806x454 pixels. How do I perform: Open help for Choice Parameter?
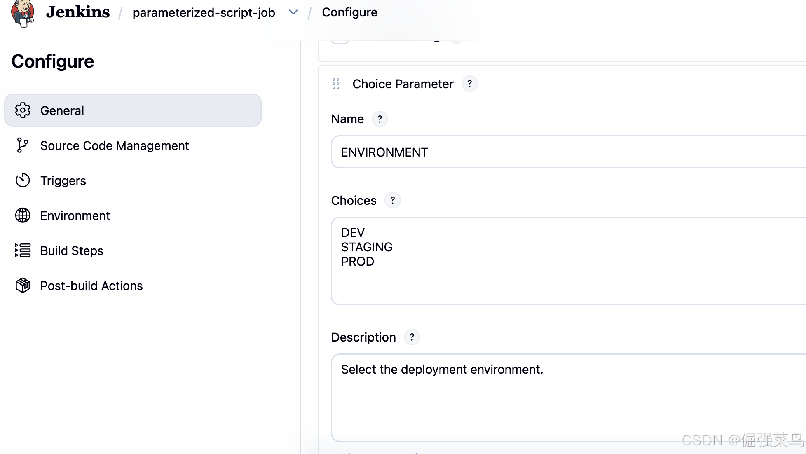tap(469, 84)
